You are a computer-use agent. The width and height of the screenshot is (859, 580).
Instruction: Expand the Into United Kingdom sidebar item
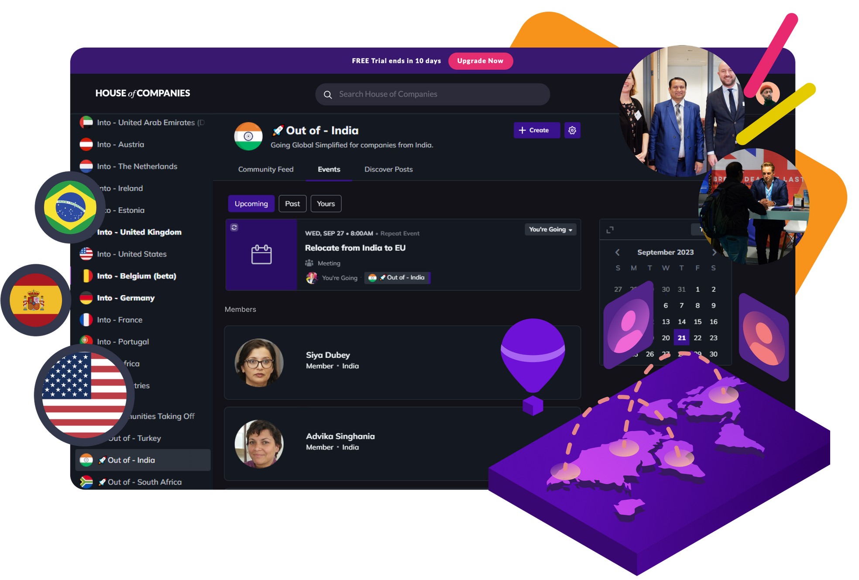click(x=138, y=232)
